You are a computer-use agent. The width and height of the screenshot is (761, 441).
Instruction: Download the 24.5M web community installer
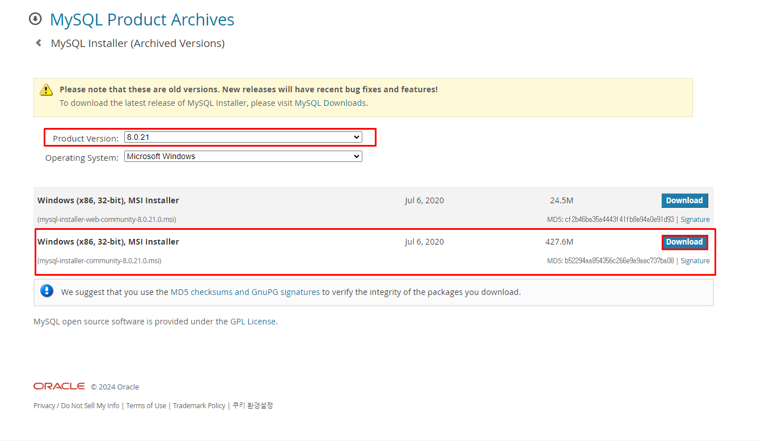point(684,200)
